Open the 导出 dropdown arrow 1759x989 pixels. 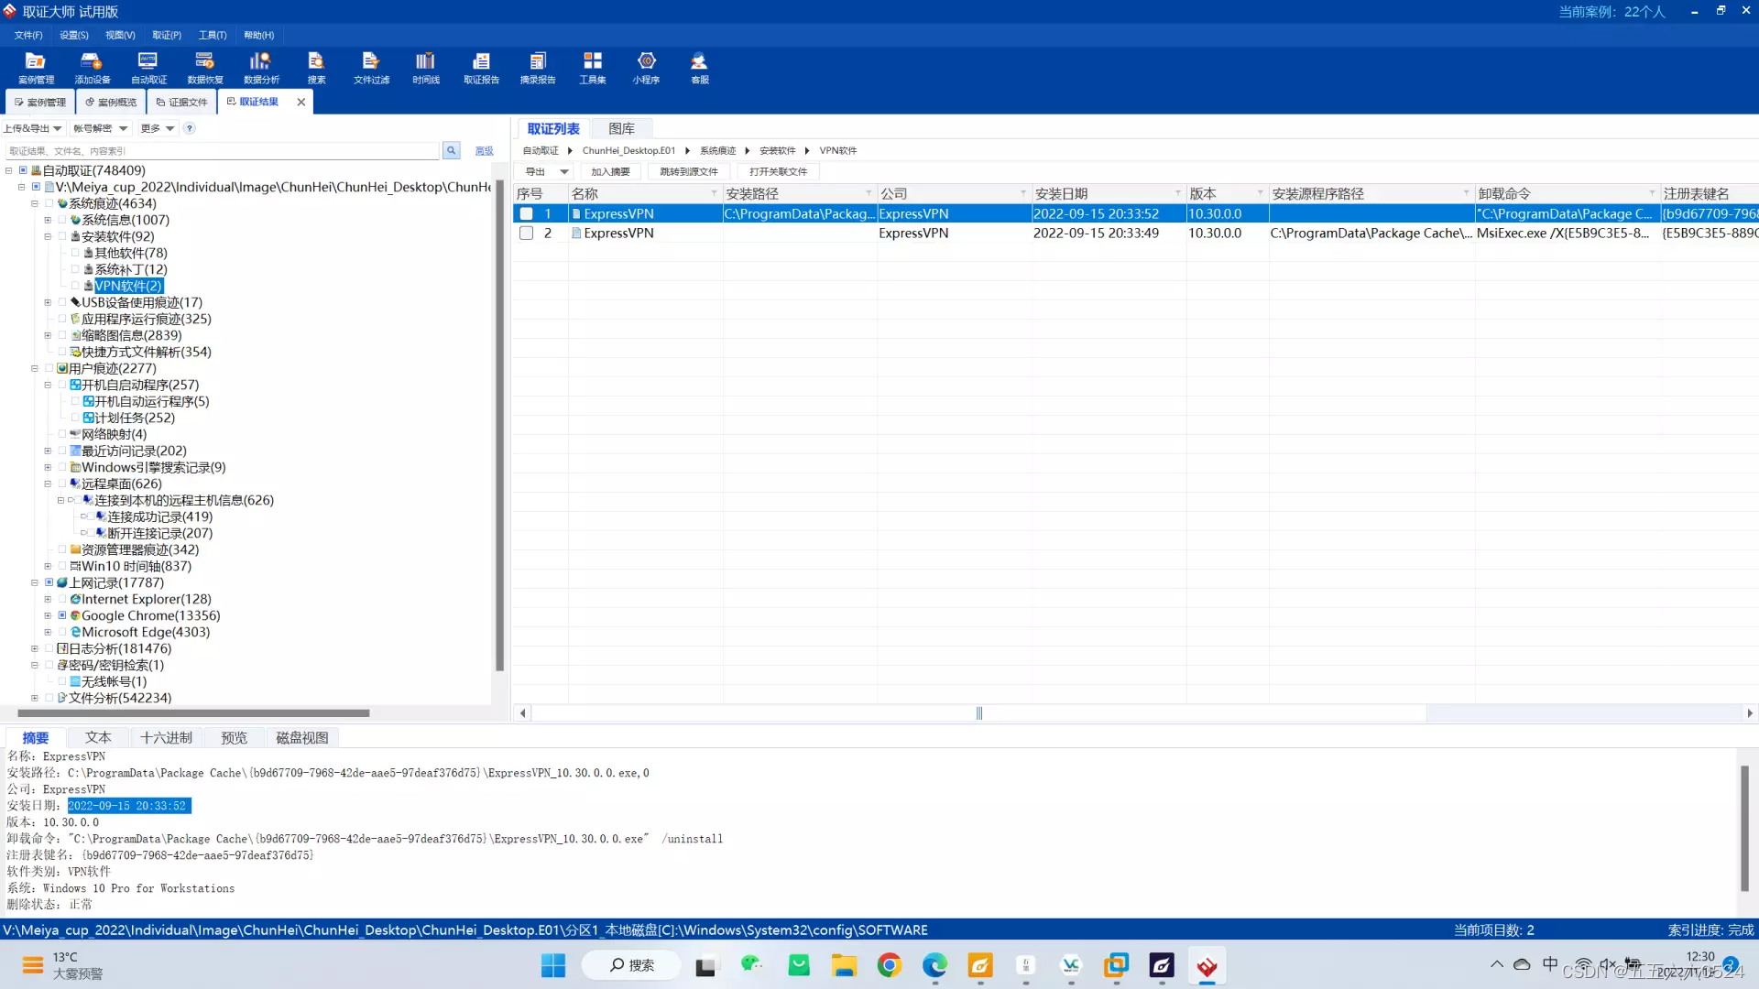564,171
